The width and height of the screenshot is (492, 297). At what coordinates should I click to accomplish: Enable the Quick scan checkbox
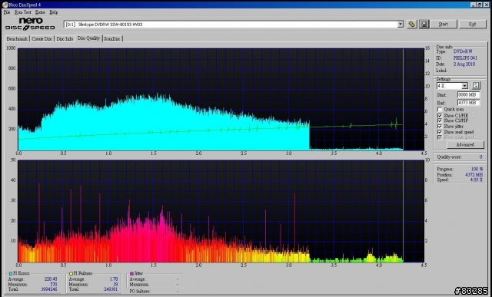440,109
